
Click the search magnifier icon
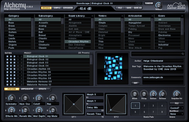coord(183,54)
